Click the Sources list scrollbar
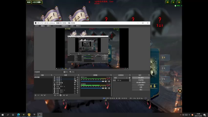The image size is (208, 117). click(79, 82)
